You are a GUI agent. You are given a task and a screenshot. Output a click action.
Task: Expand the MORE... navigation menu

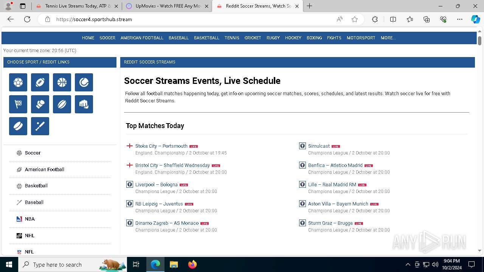[388, 38]
